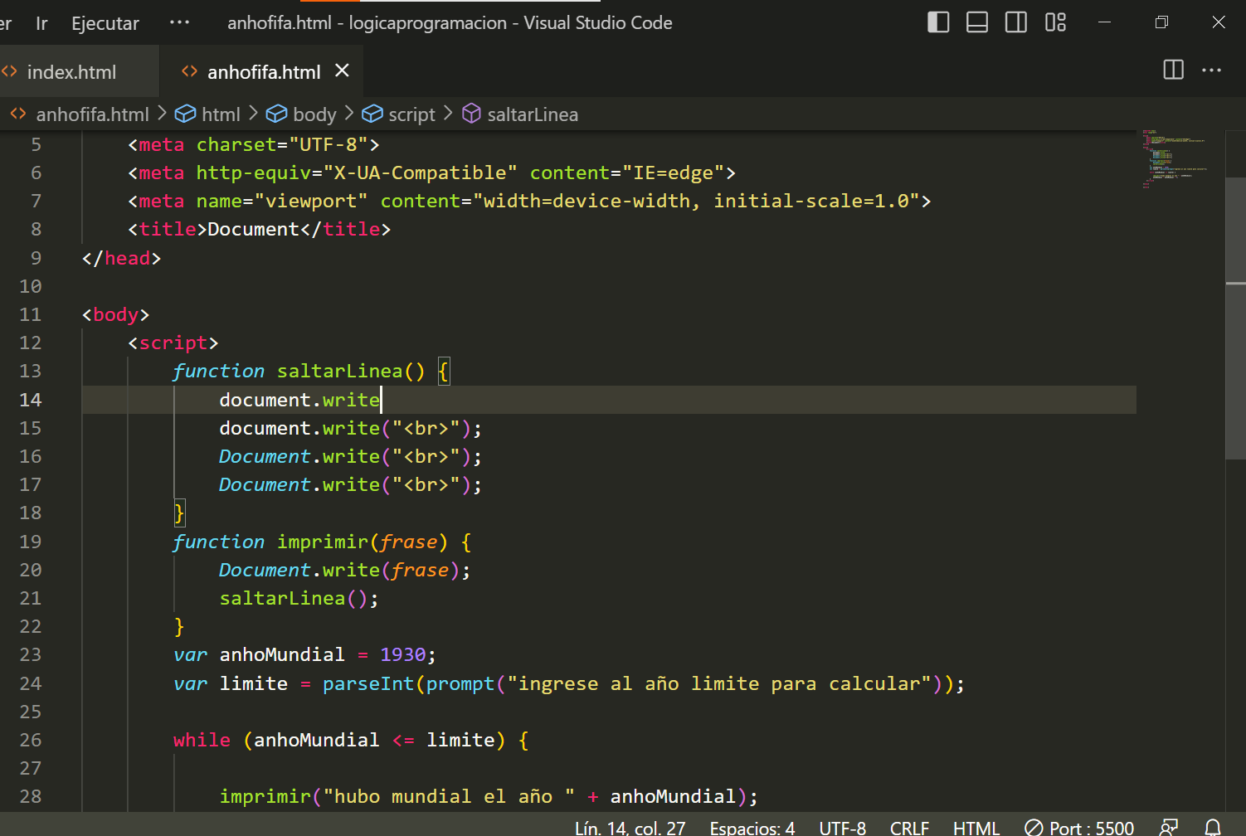Open the Lín. 14, col. 27 go-to-line status

pos(630,828)
